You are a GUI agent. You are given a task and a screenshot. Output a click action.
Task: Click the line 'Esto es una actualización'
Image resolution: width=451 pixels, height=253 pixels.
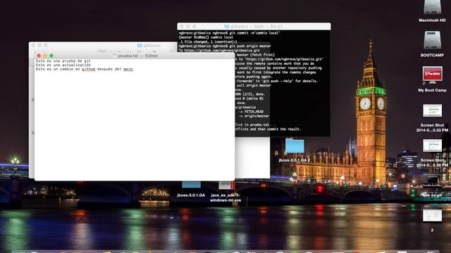[x=63, y=65]
